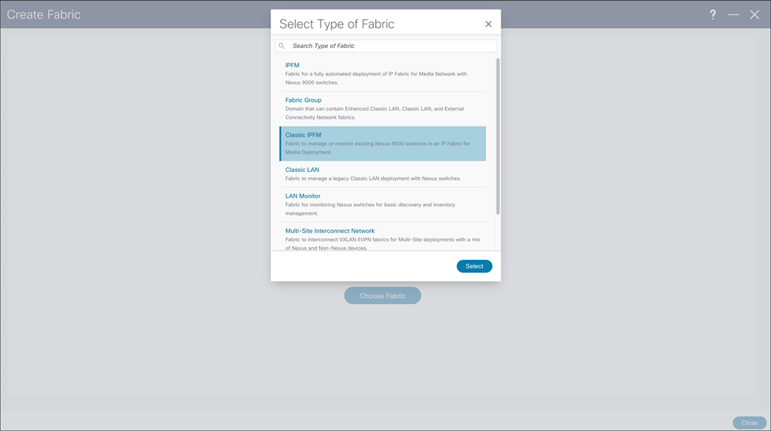Screen dimensions: 771x431
Task: Close the Create Fabric window with X
Action: pos(754,15)
